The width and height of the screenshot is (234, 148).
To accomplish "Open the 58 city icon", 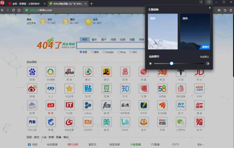I will [x=162, y=88].
